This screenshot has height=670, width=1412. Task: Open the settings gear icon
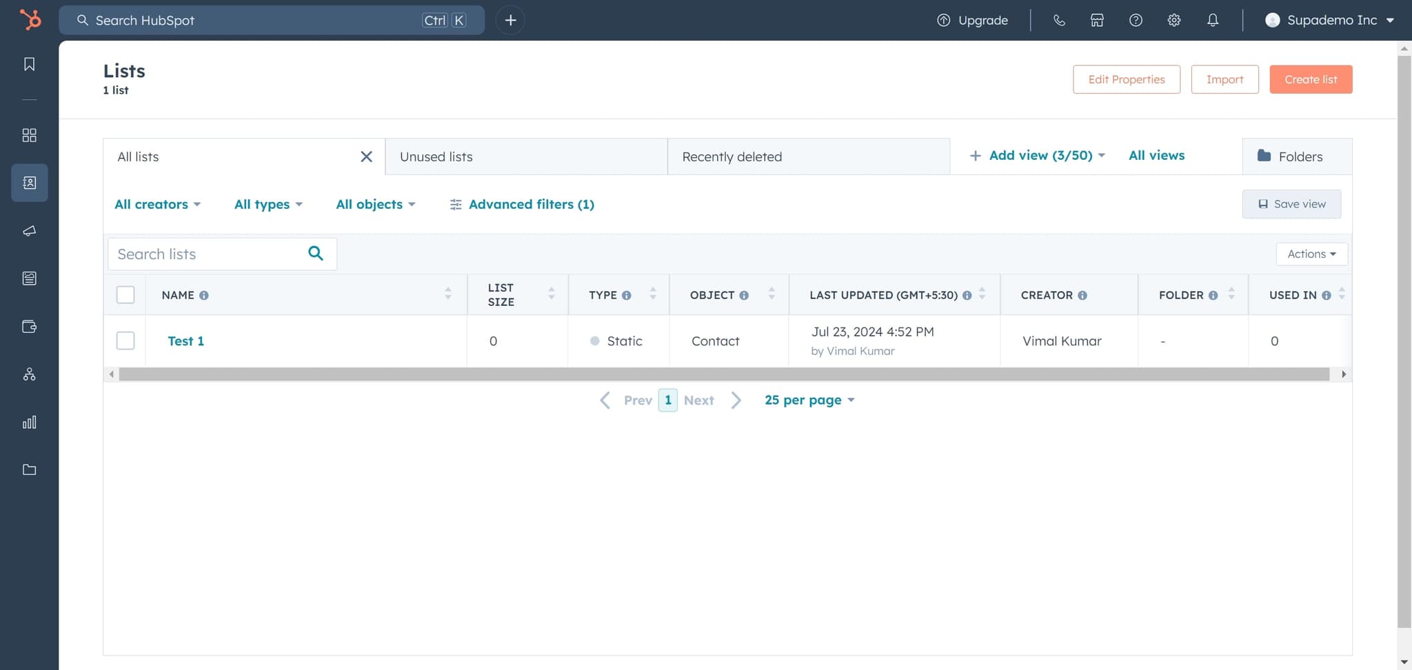(1173, 20)
